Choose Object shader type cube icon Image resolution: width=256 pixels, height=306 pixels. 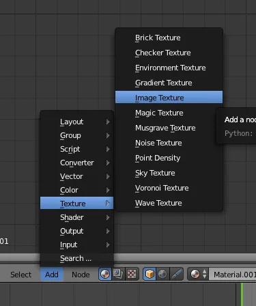(x=150, y=274)
